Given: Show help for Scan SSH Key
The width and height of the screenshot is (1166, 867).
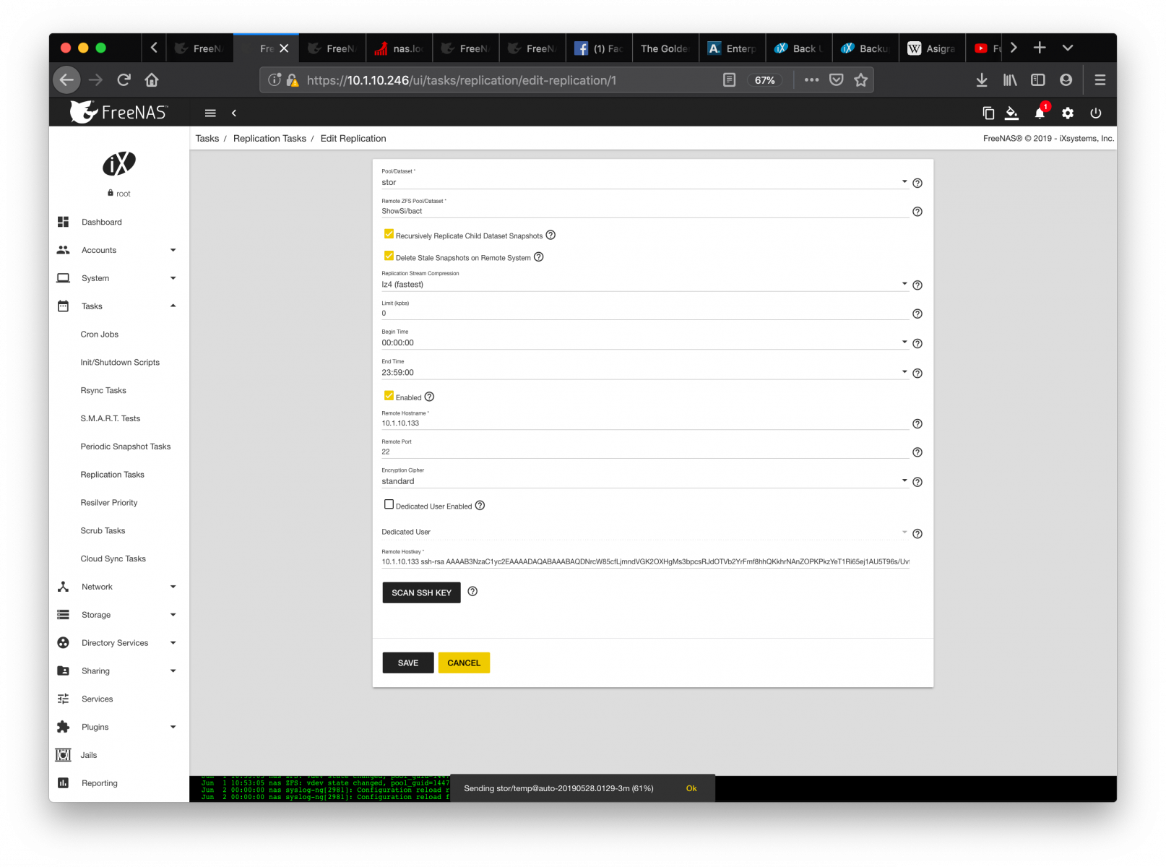Looking at the screenshot, I should coord(472,591).
